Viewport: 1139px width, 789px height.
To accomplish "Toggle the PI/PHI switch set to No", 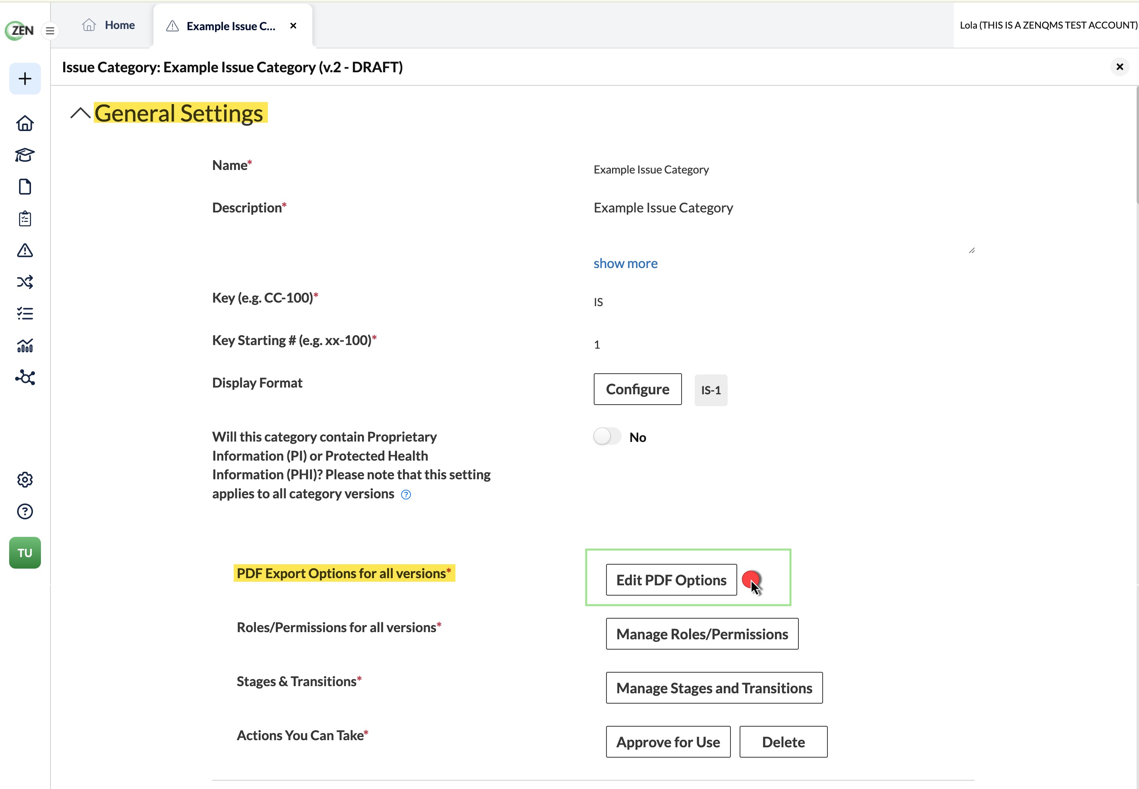I will pos(607,436).
